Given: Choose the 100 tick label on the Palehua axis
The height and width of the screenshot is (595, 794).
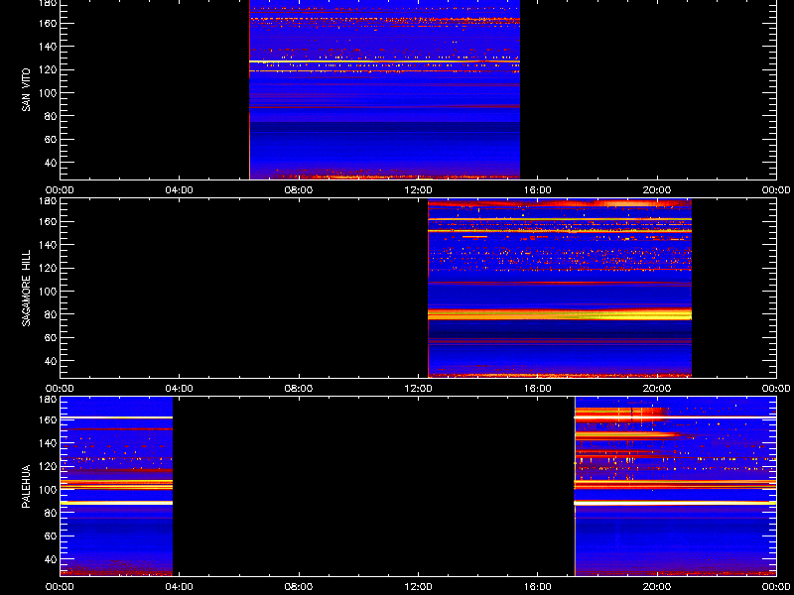Looking at the screenshot, I should tap(47, 490).
